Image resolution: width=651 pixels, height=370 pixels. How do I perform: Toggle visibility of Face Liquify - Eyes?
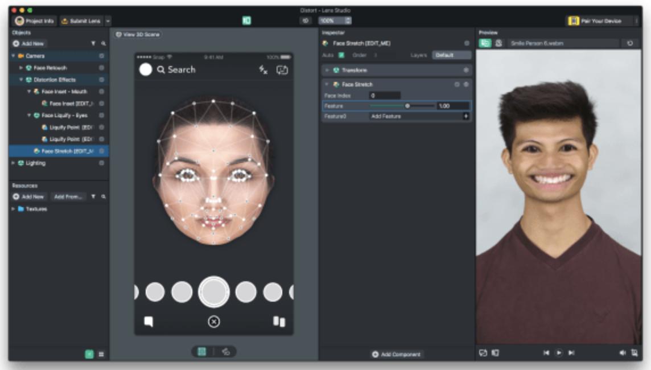(x=101, y=116)
